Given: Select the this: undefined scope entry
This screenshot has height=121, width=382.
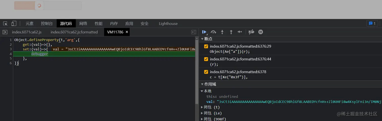Looking at the screenshot, I should pos(222,97).
